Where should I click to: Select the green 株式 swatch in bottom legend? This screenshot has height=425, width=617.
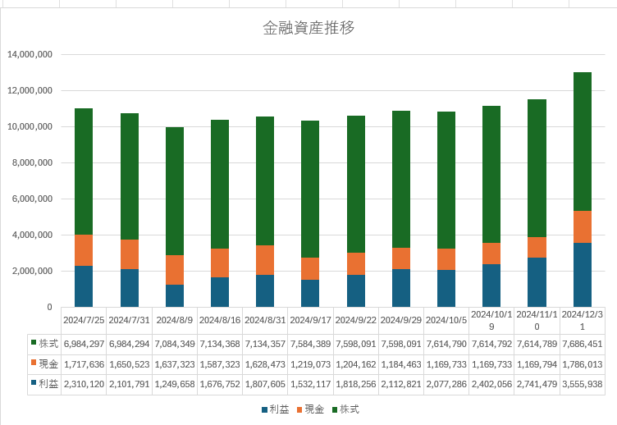[x=335, y=409]
